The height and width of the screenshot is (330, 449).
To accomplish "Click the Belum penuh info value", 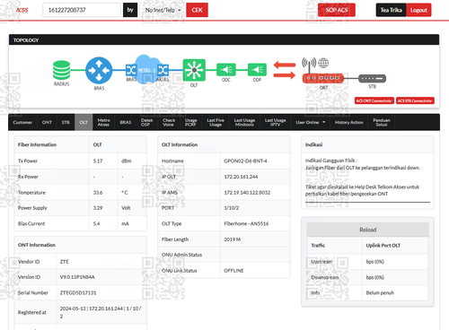I will (x=380, y=292).
